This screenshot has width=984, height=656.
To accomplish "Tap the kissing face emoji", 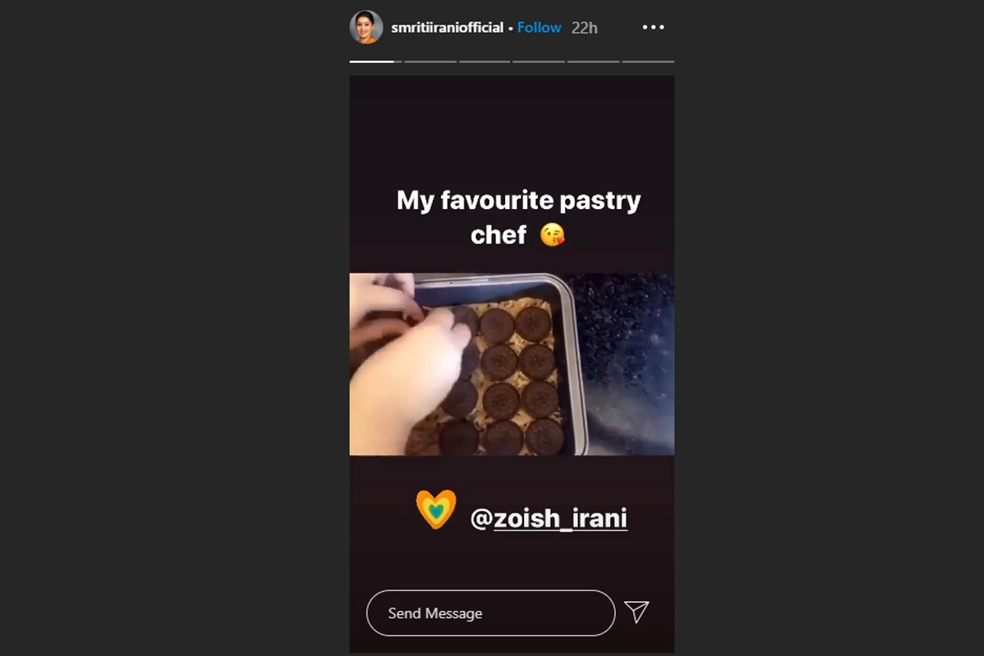I will coord(553,236).
